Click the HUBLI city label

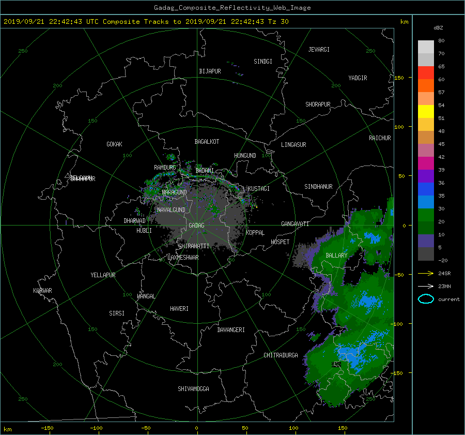(144, 231)
